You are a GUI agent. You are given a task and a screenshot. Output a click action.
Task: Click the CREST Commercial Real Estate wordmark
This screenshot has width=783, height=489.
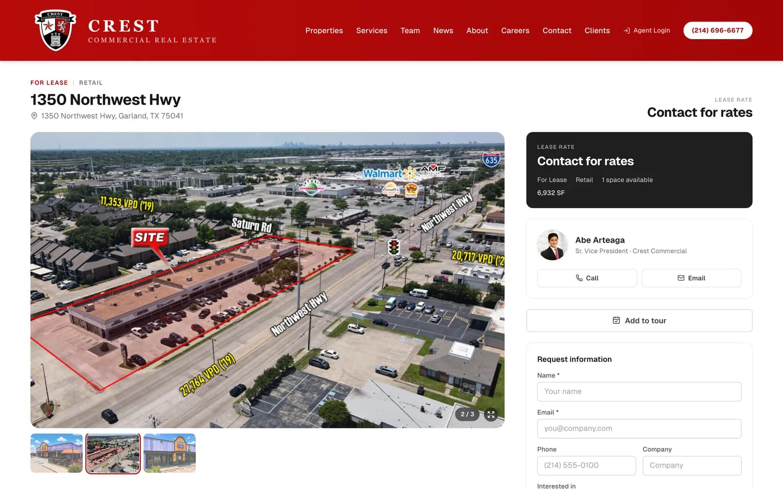pos(152,31)
